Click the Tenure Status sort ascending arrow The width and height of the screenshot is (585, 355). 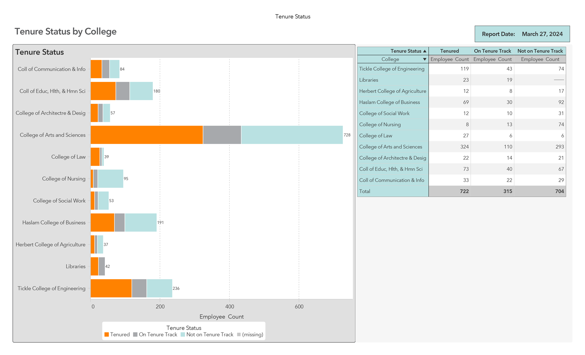point(425,51)
